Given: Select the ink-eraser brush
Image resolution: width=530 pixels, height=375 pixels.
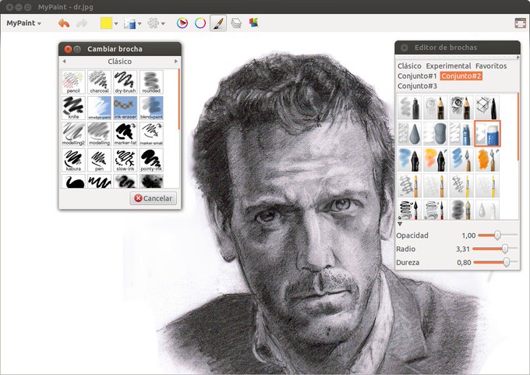Looking at the screenshot, I should tap(125, 108).
